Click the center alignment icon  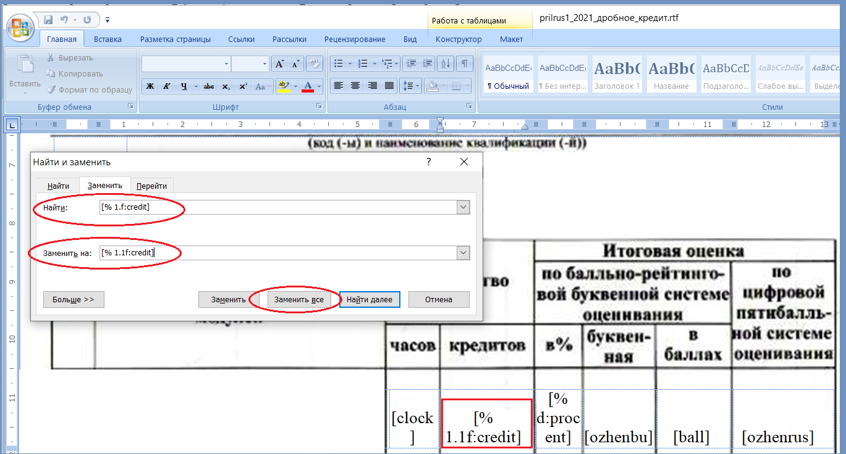pyautogui.click(x=355, y=86)
